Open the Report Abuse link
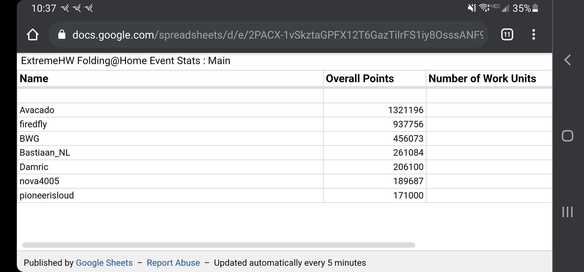 click(x=173, y=262)
